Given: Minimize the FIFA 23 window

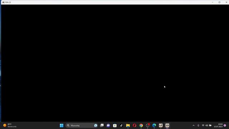Looking at the screenshot, I should 213,3.
